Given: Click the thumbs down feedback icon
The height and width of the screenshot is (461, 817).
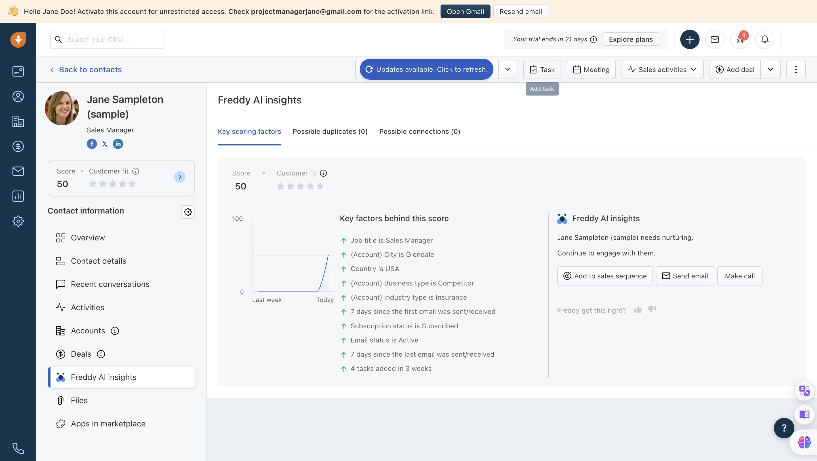Looking at the screenshot, I should [652, 309].
